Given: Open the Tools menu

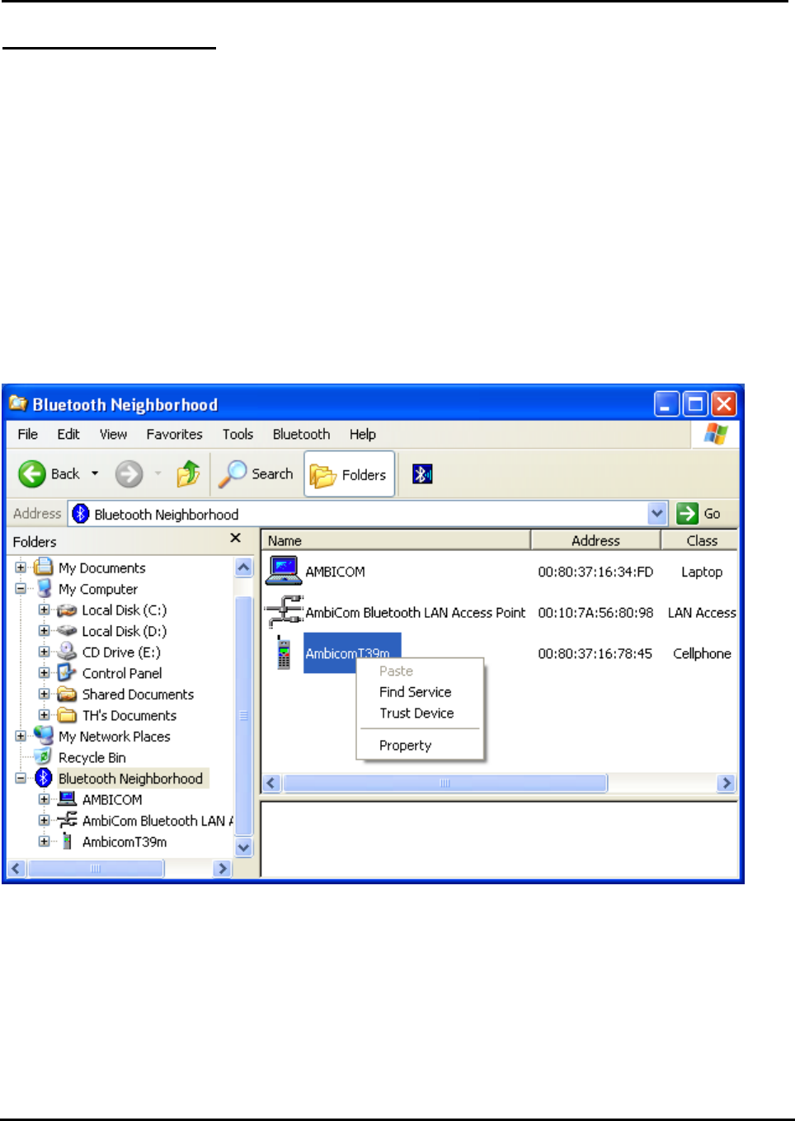Looking at the screenshot, I should coord(238,434).
